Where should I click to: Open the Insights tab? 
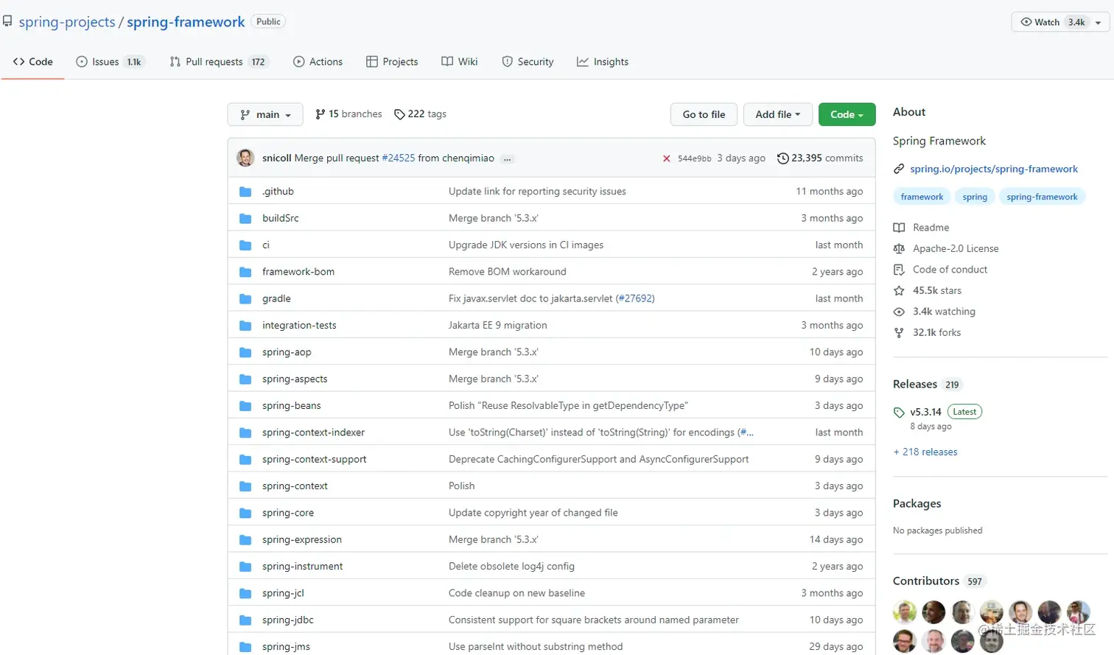(x=603, y=62)
